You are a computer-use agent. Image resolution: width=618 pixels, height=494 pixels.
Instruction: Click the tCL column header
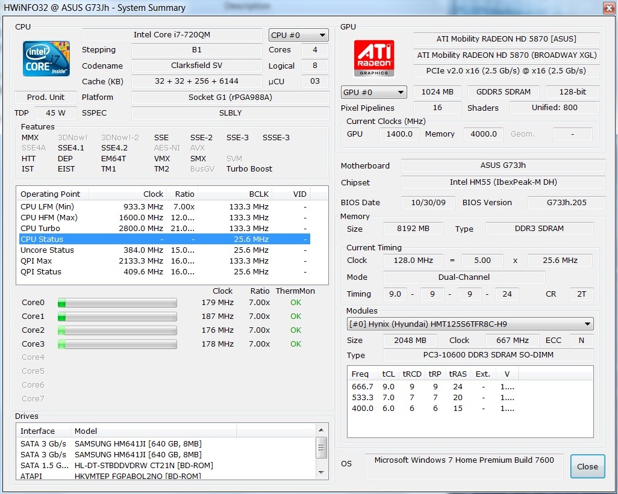[389, 374]
